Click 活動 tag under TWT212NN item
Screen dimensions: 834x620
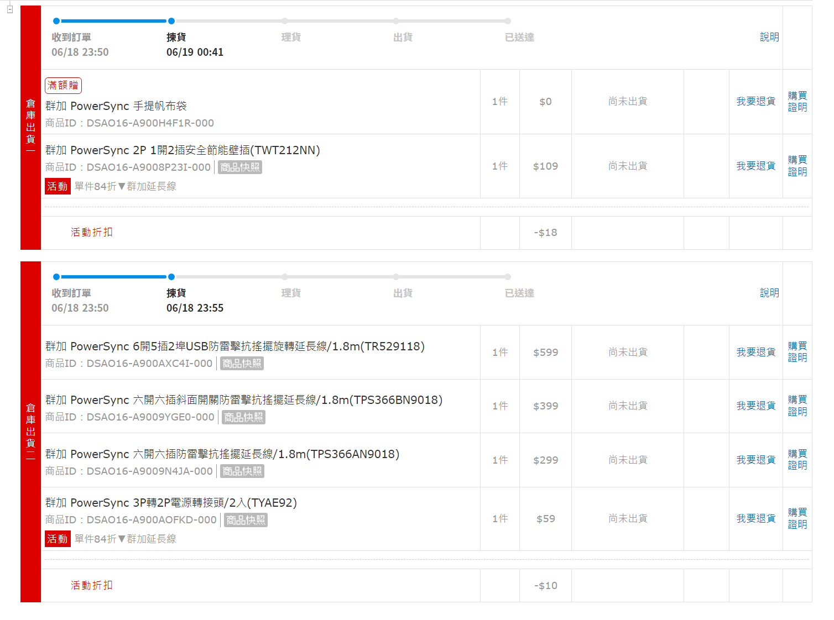pyautogui.click(x=58, y=186)
